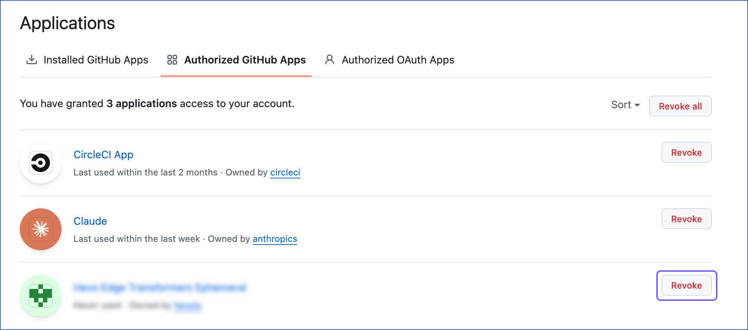
Task: Open the CircleCI App link
Action: (103, 155)
